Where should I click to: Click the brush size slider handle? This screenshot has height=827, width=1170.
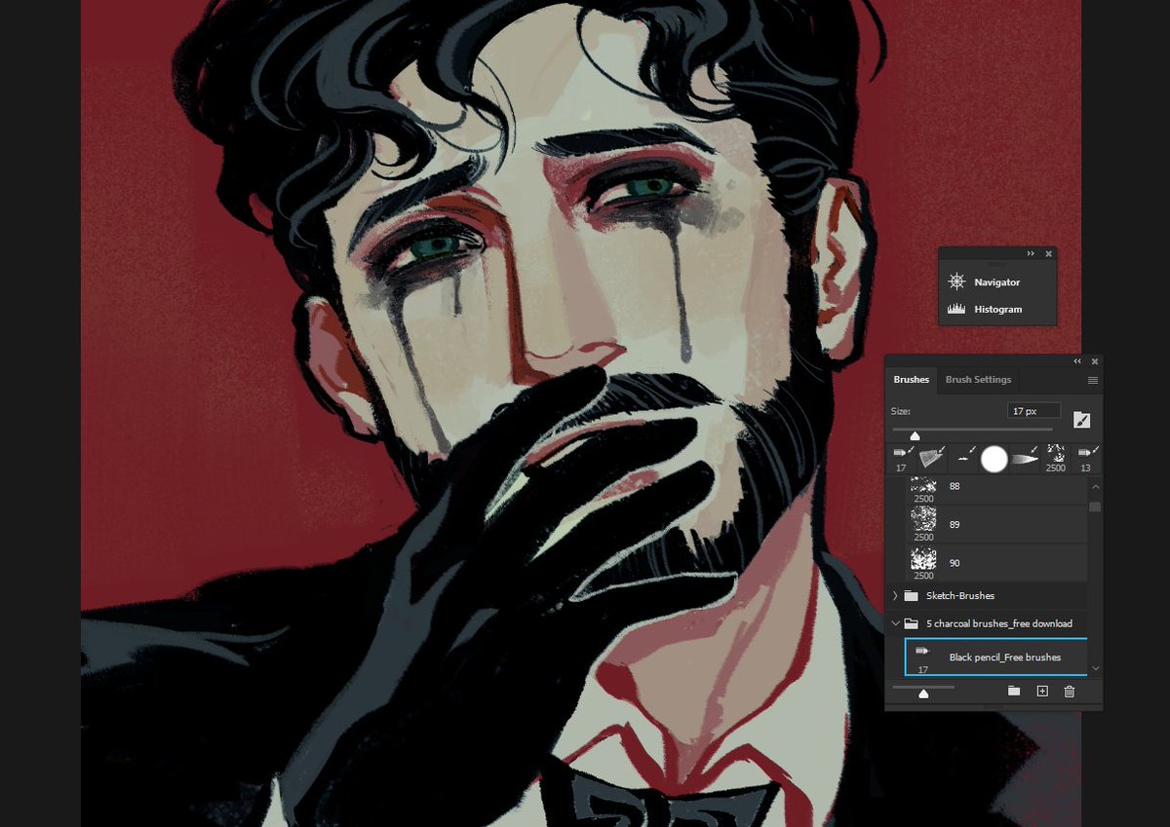[915, 435]
